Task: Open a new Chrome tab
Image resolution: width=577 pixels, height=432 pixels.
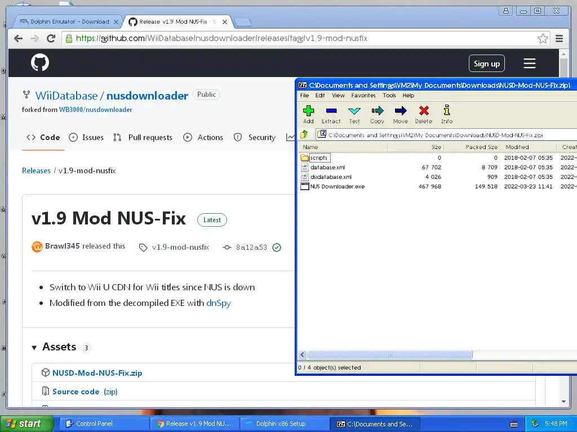Action: 243,22
